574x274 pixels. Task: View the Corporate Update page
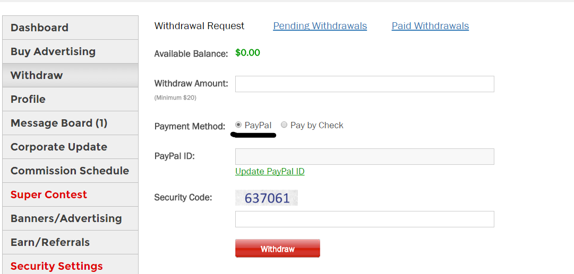pos(59,147)
